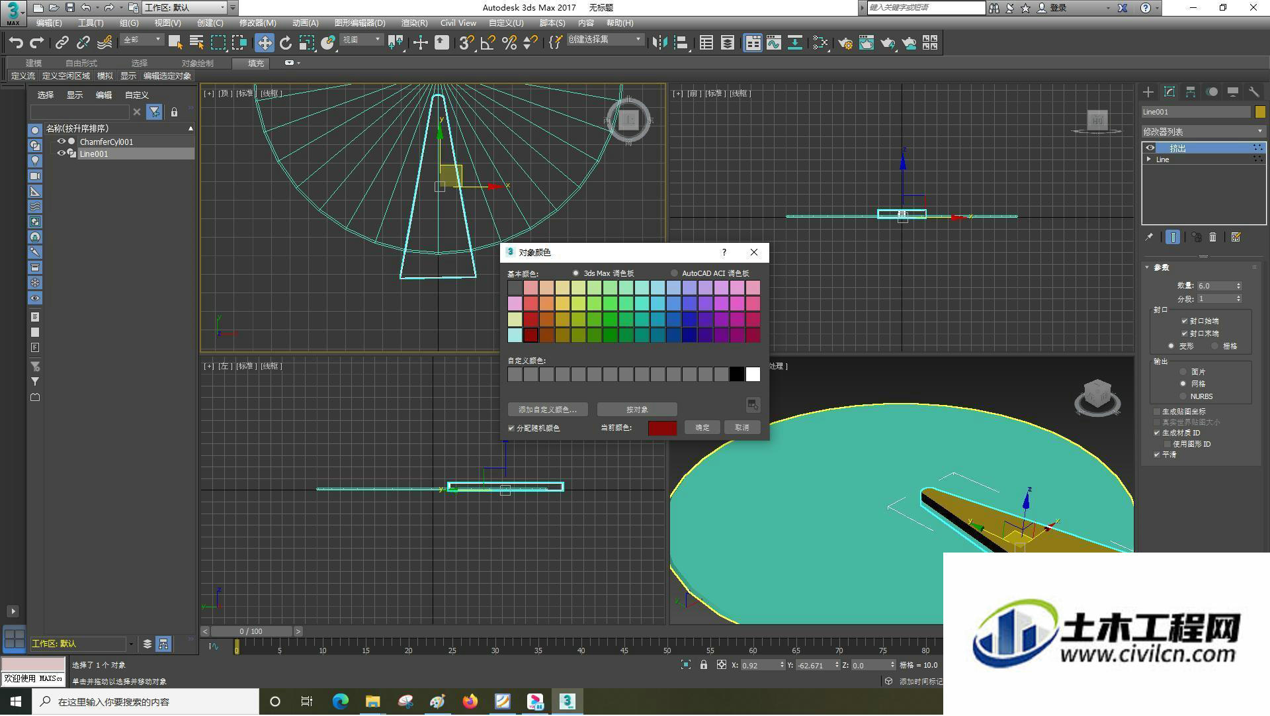Toggle Cap Start checkbox
Viewport: 1270px width, 716px height.
click(x=1184, y=321)
